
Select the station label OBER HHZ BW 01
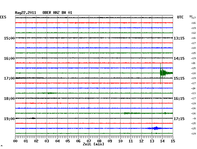coord(57,13)
